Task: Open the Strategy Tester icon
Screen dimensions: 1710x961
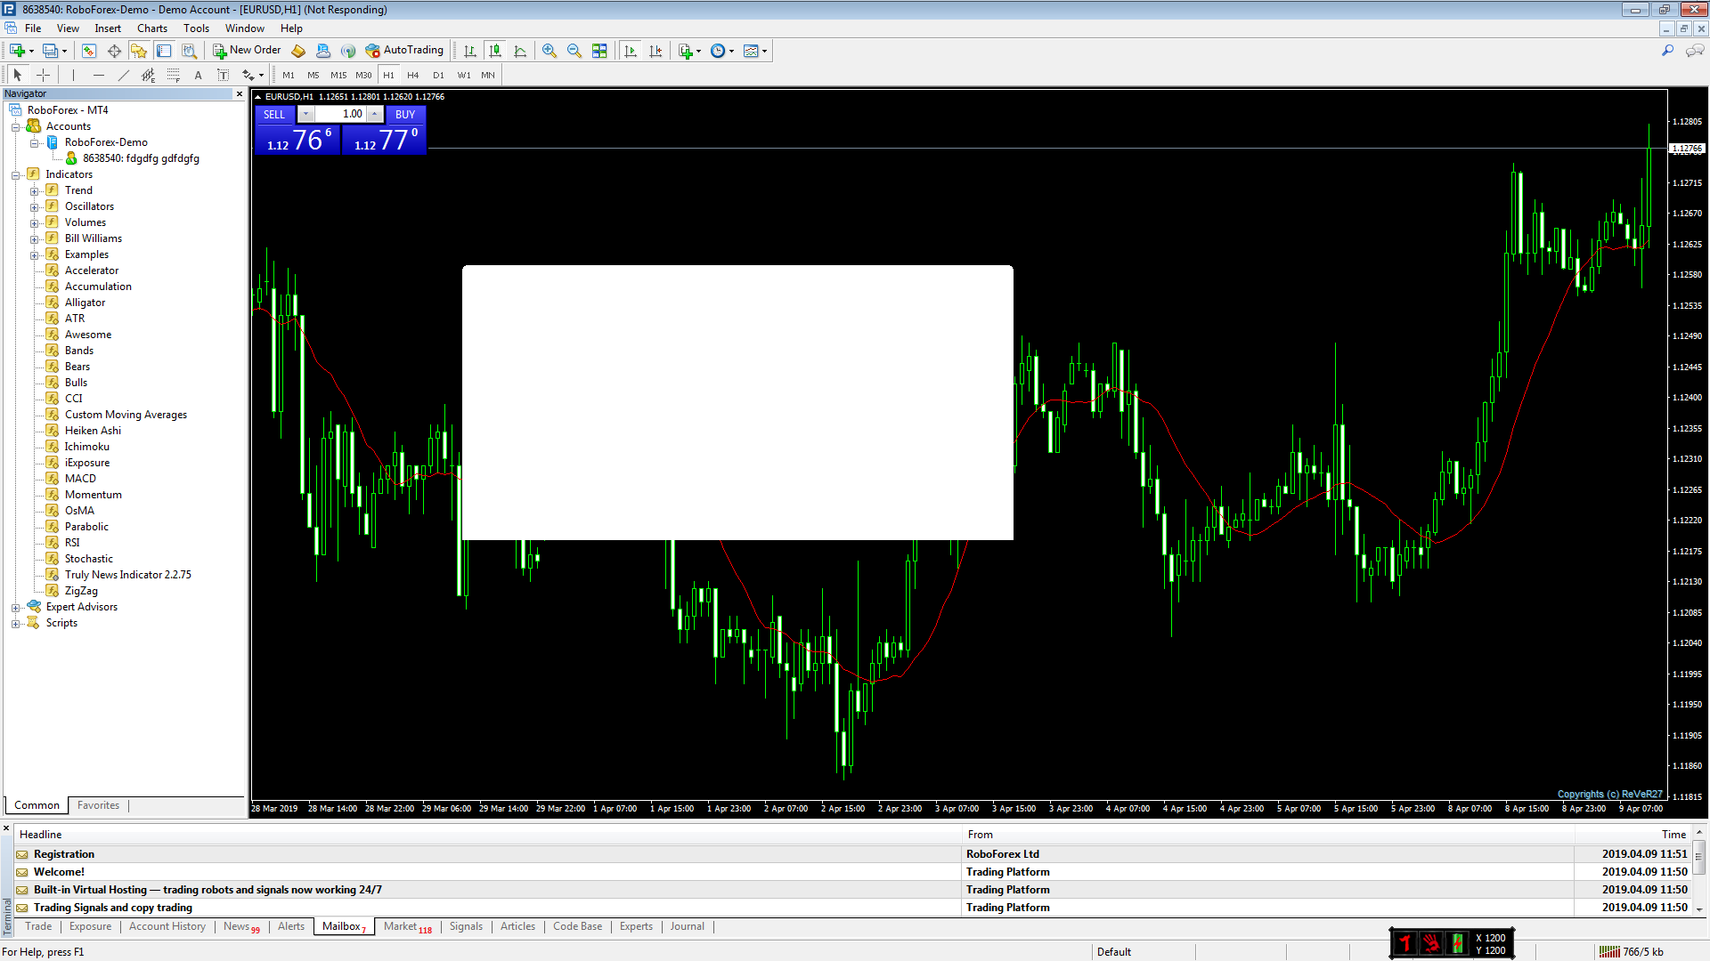Action: tap(189, 51)
